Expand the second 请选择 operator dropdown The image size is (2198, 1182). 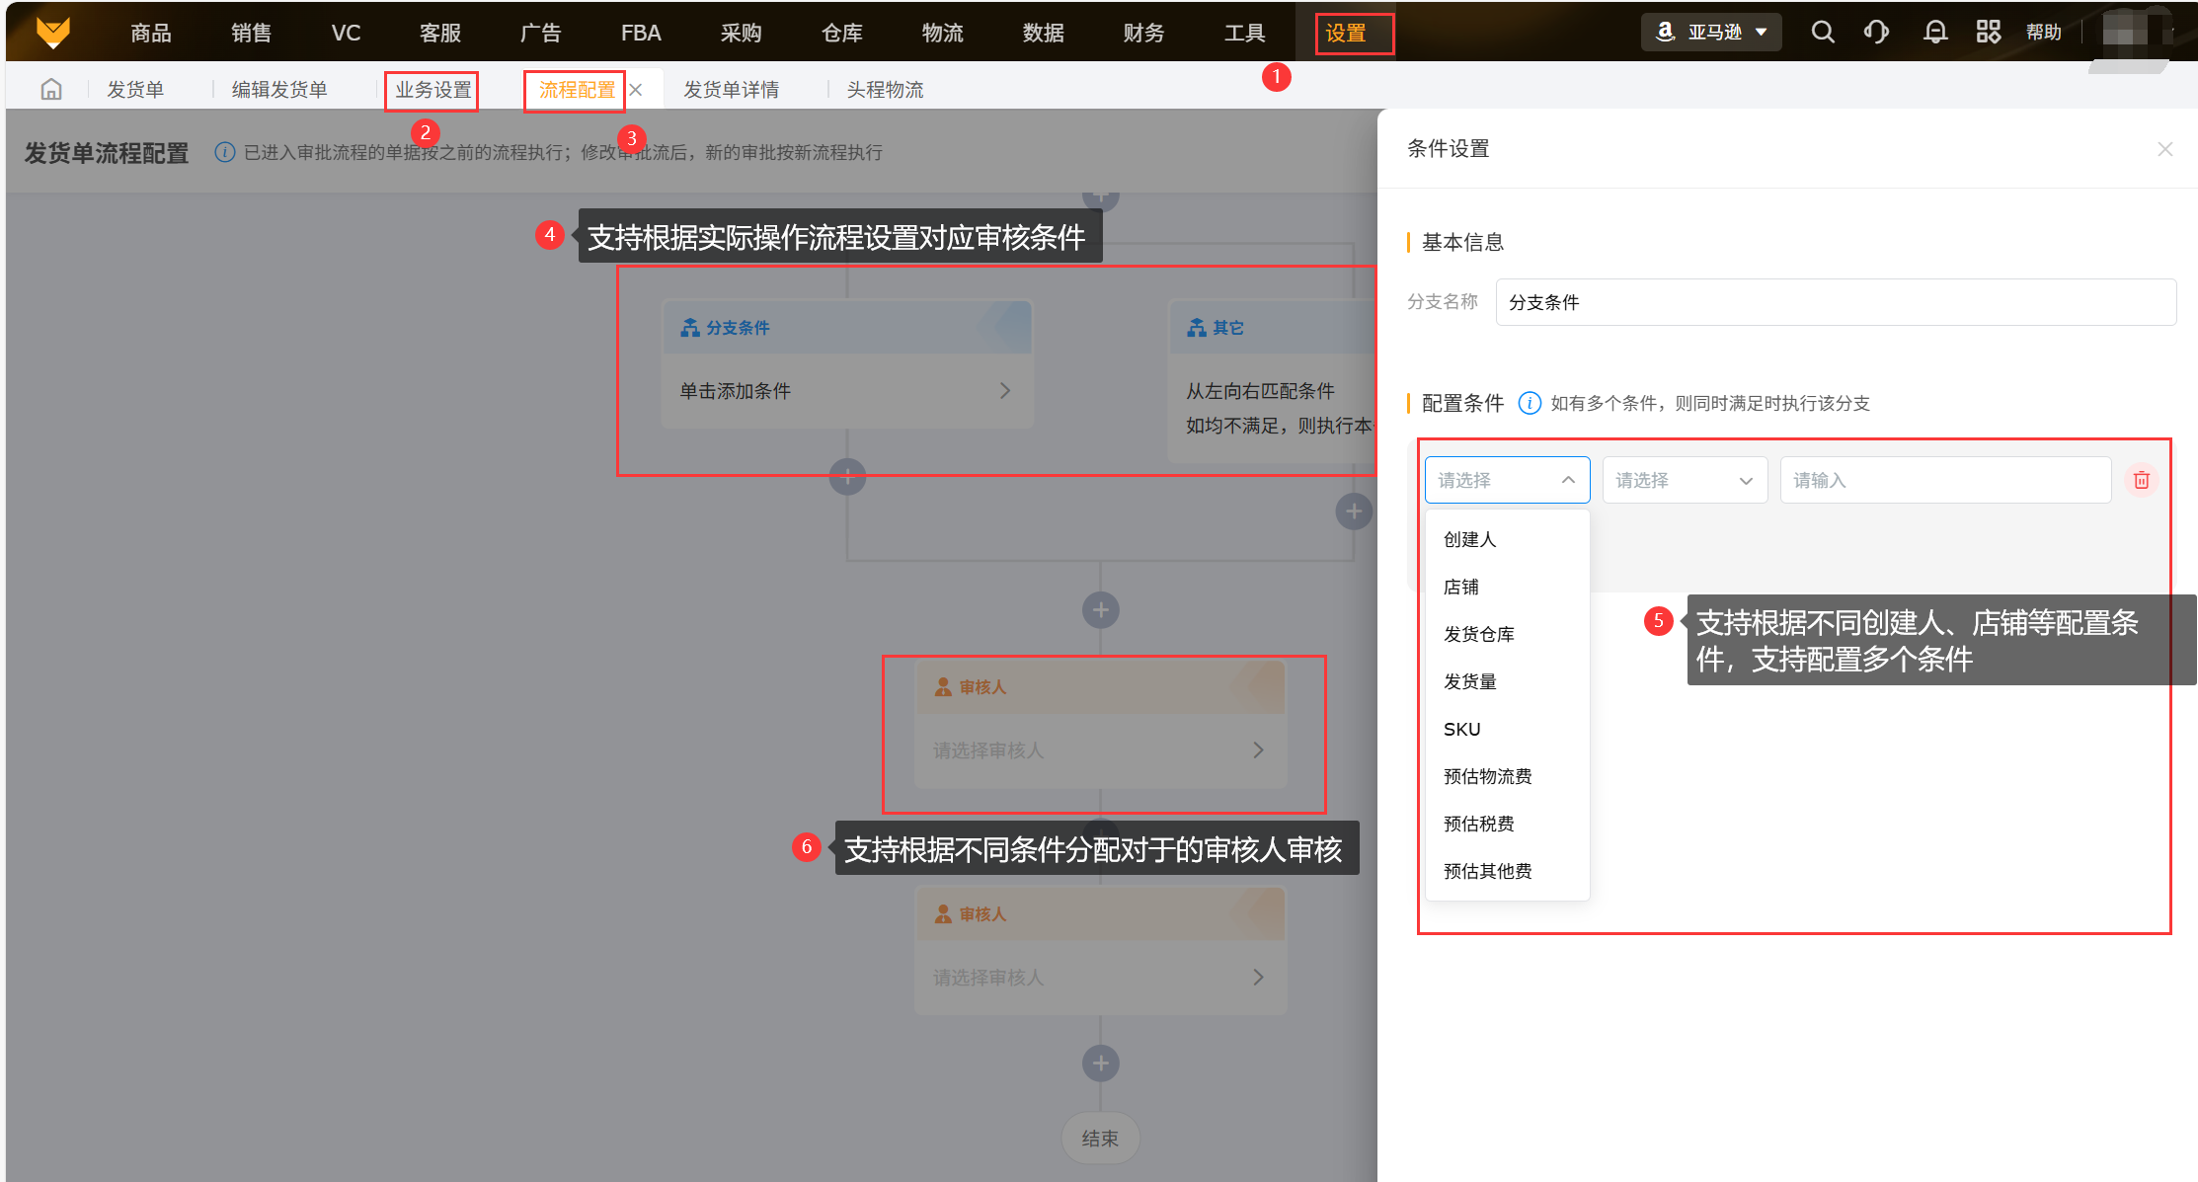[x=1685, y=480]
